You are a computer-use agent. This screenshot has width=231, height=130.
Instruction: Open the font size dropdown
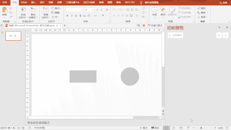93,10
